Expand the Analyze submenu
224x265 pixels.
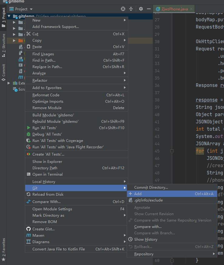tap(76, 73)
